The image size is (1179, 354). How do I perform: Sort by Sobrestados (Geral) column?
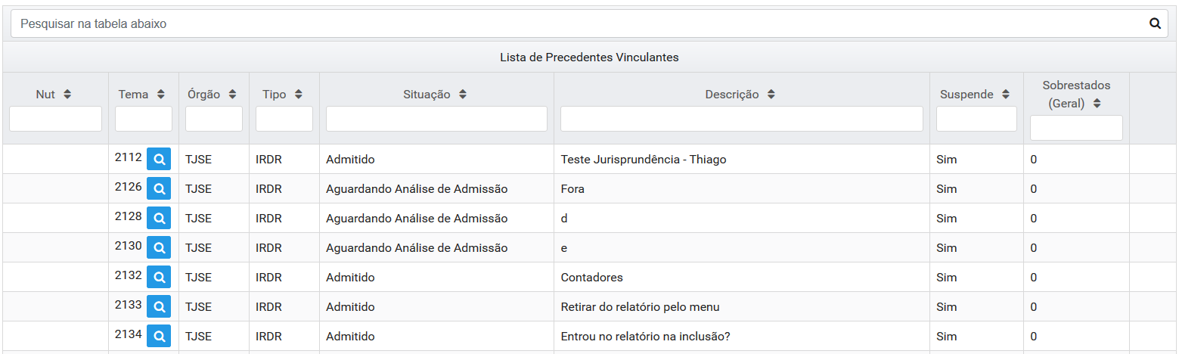tap(1097, 104)
